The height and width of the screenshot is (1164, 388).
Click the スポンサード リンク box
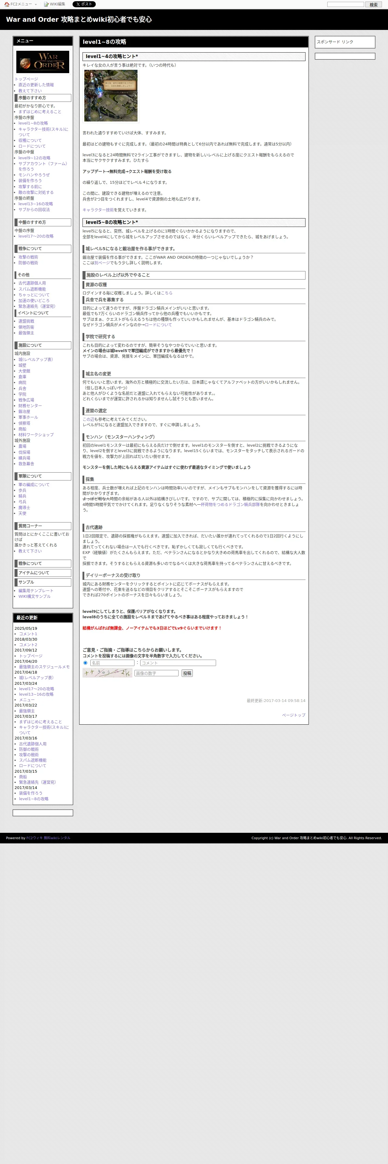(345, 42)
